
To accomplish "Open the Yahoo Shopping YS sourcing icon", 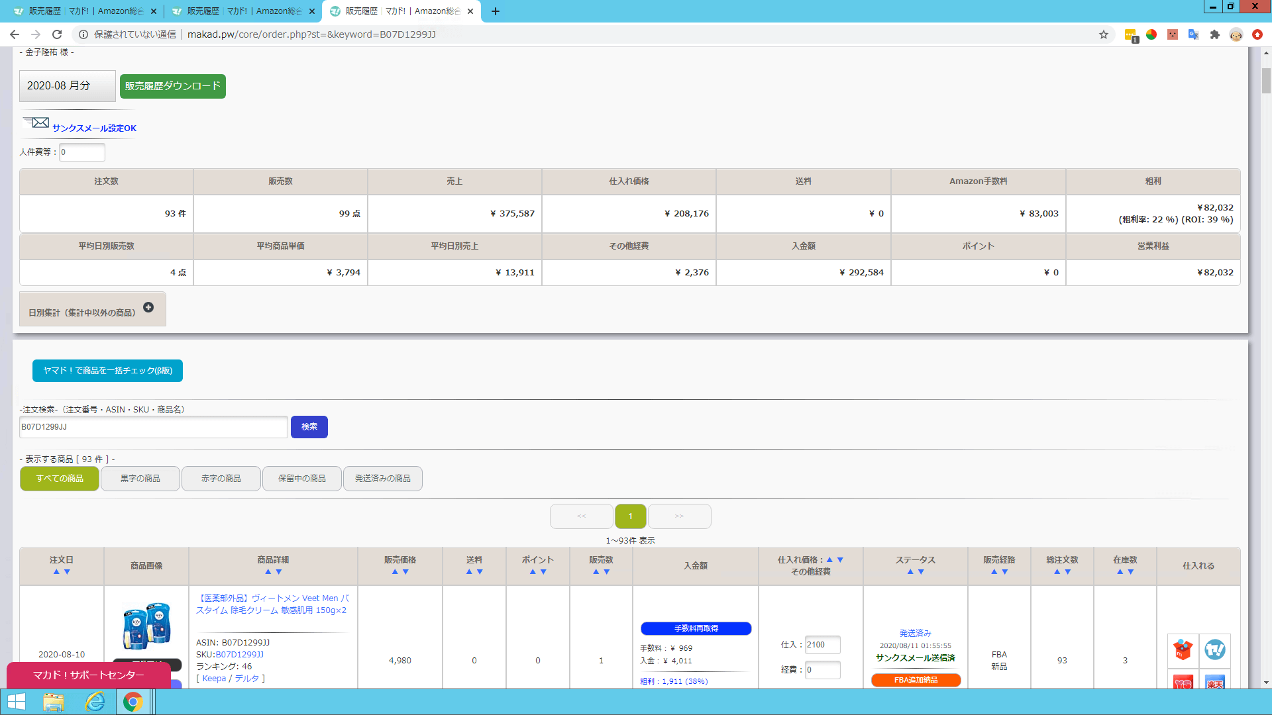I will tap(1183, 681).
